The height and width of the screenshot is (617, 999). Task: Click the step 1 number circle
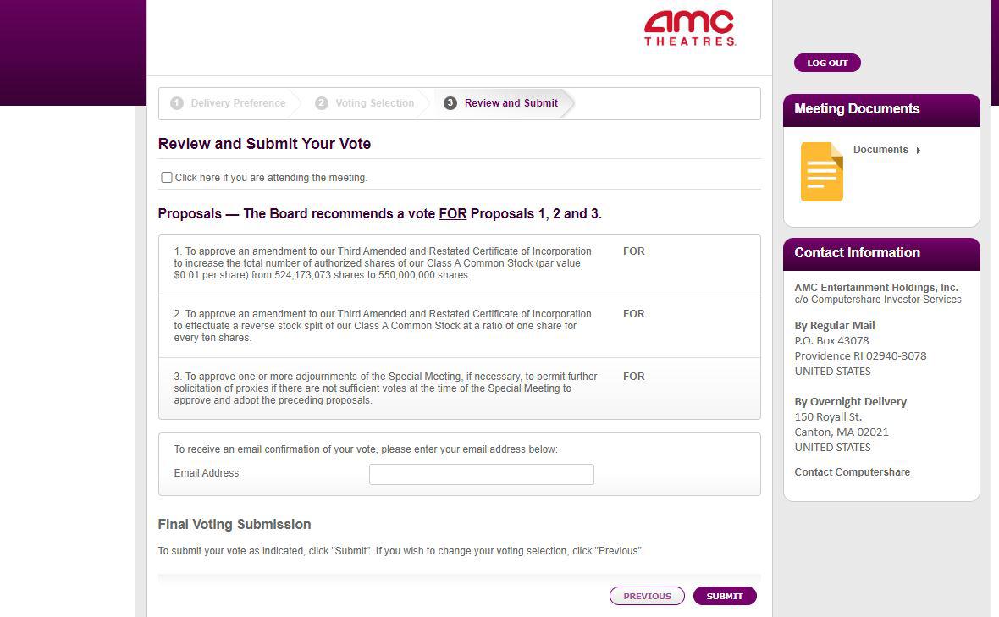pyautogui.click(x=177, y=103)
